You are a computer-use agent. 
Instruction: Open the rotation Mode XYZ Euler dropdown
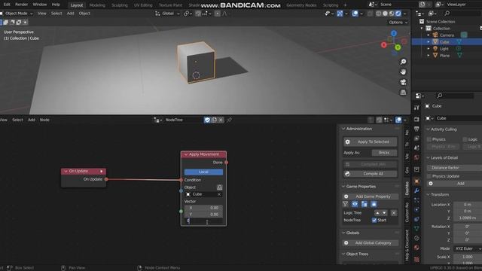coord(468,248)
